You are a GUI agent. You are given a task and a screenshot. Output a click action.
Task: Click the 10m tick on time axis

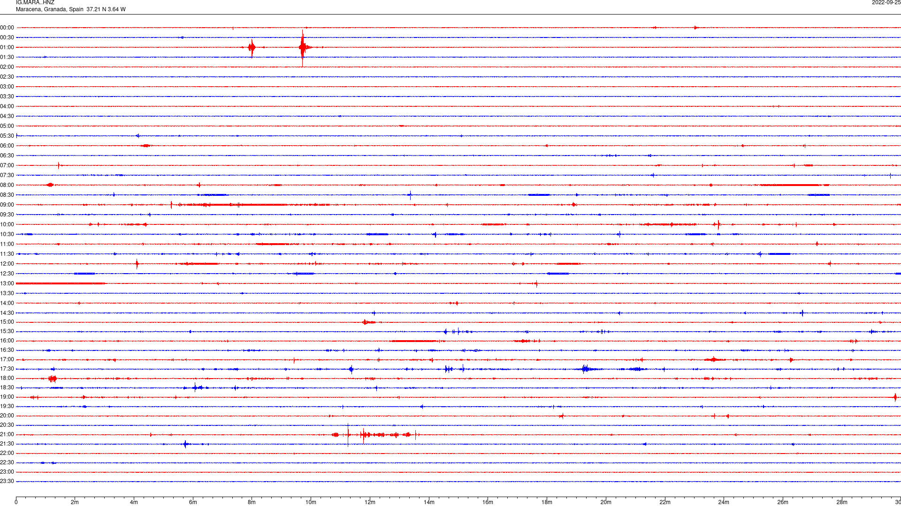pos(311,502)
